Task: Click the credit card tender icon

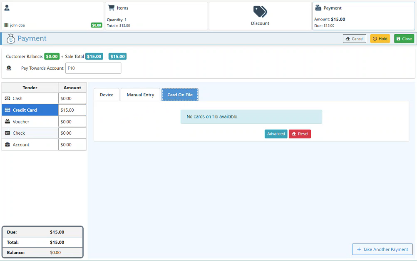Action: 7,110
